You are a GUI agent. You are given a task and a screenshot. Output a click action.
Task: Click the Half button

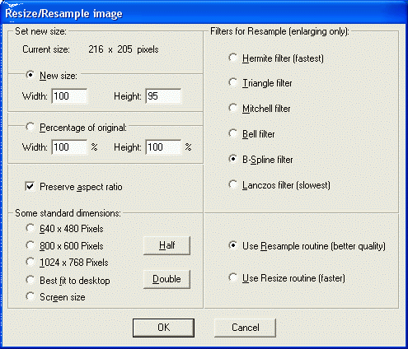click(x=166, y=245)
